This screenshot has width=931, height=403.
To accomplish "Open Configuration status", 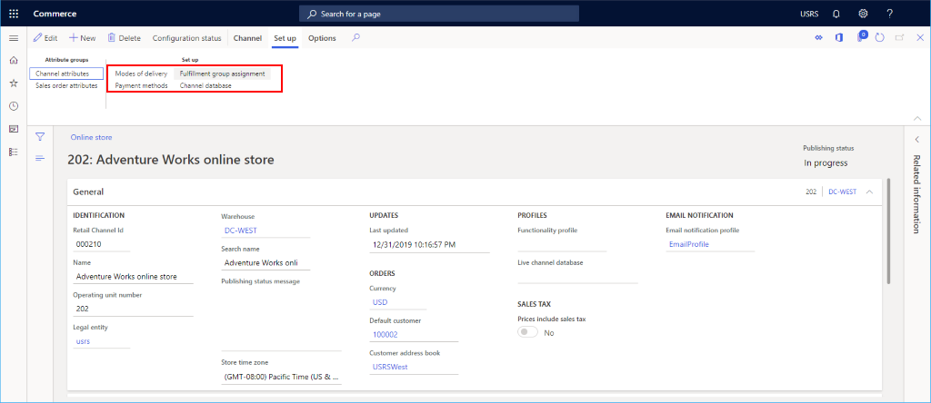I will 186,38.
